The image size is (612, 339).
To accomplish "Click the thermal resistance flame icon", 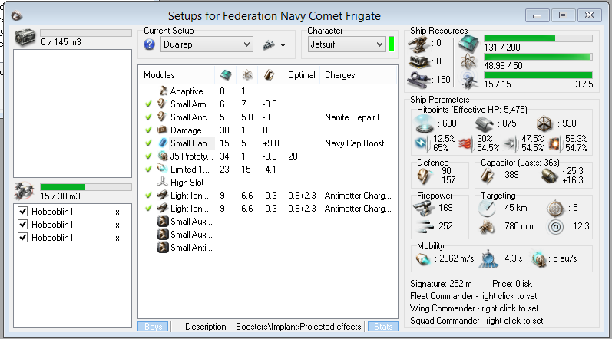I will click(x=465, y=143).
